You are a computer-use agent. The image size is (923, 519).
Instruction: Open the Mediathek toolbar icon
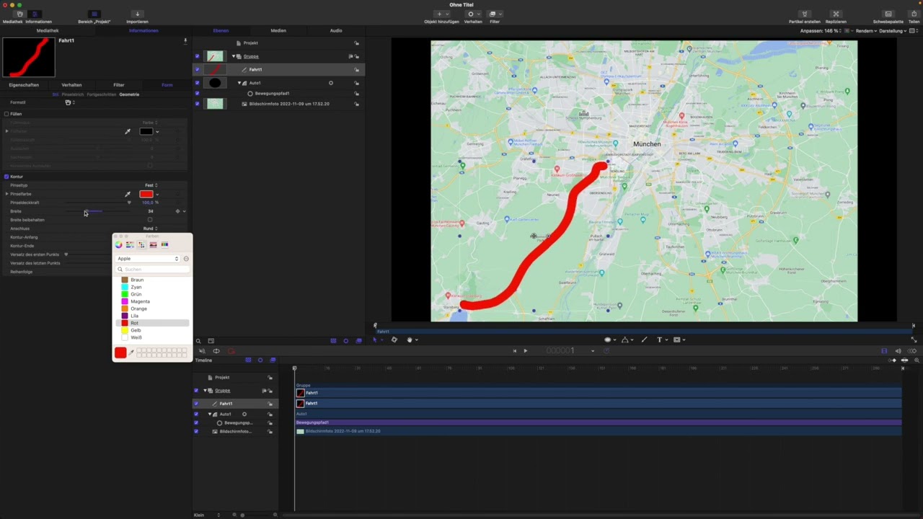[19, 14]
